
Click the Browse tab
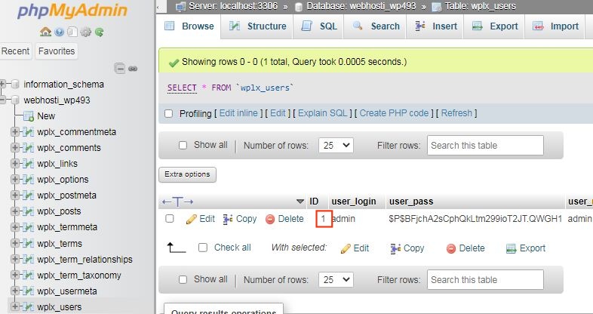click(189, 26)
